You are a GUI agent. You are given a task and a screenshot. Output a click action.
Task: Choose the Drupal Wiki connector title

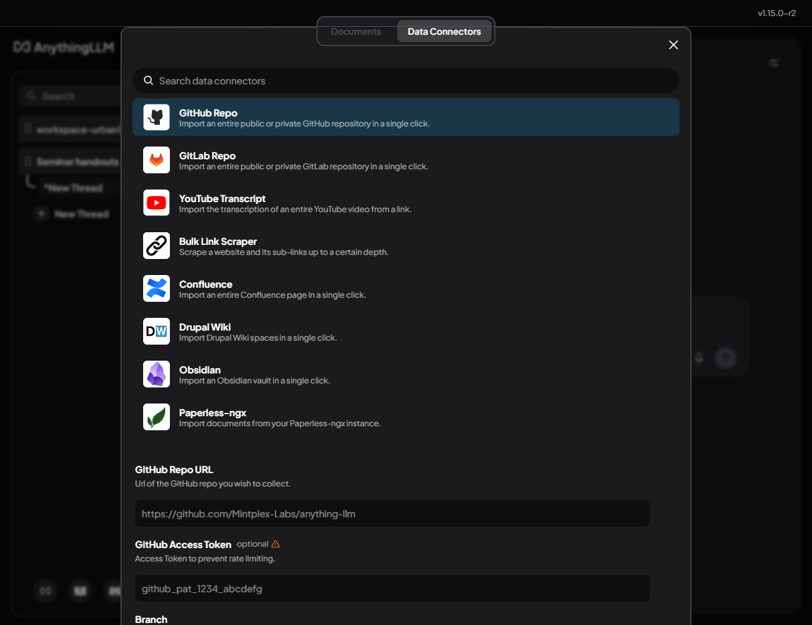[x=205, y=327]
